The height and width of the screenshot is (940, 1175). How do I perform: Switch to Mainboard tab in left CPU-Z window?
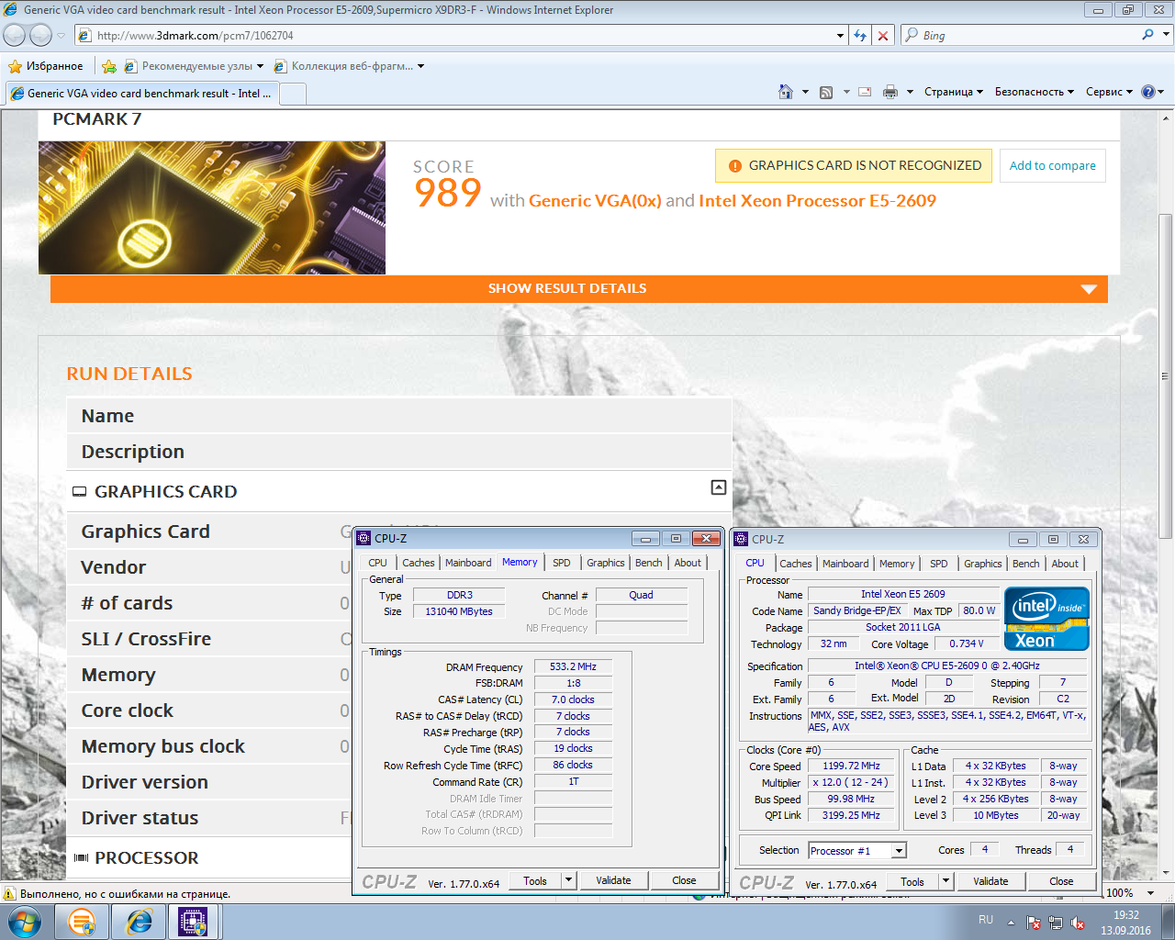[468, 563]
